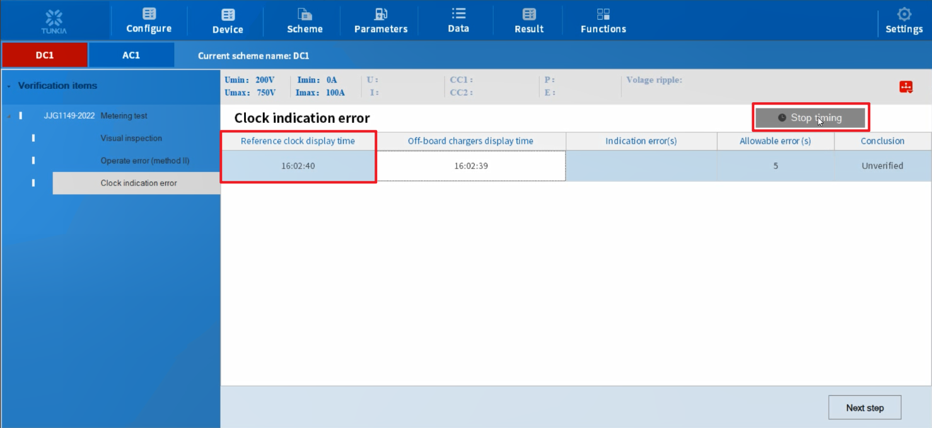Screen dimensions: 932x428
Task: Click the red connection status icon
Action: 906,87
